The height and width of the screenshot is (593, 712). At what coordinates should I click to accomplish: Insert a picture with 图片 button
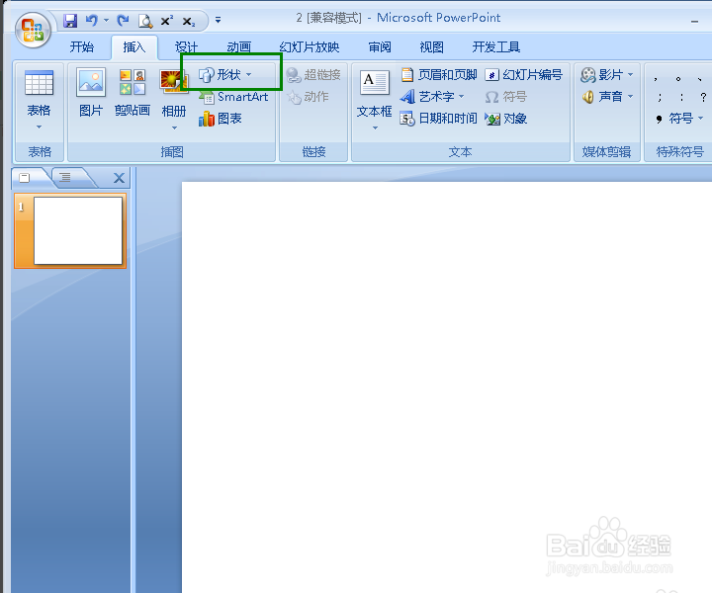pyautogui.click(x=91, y=92)
